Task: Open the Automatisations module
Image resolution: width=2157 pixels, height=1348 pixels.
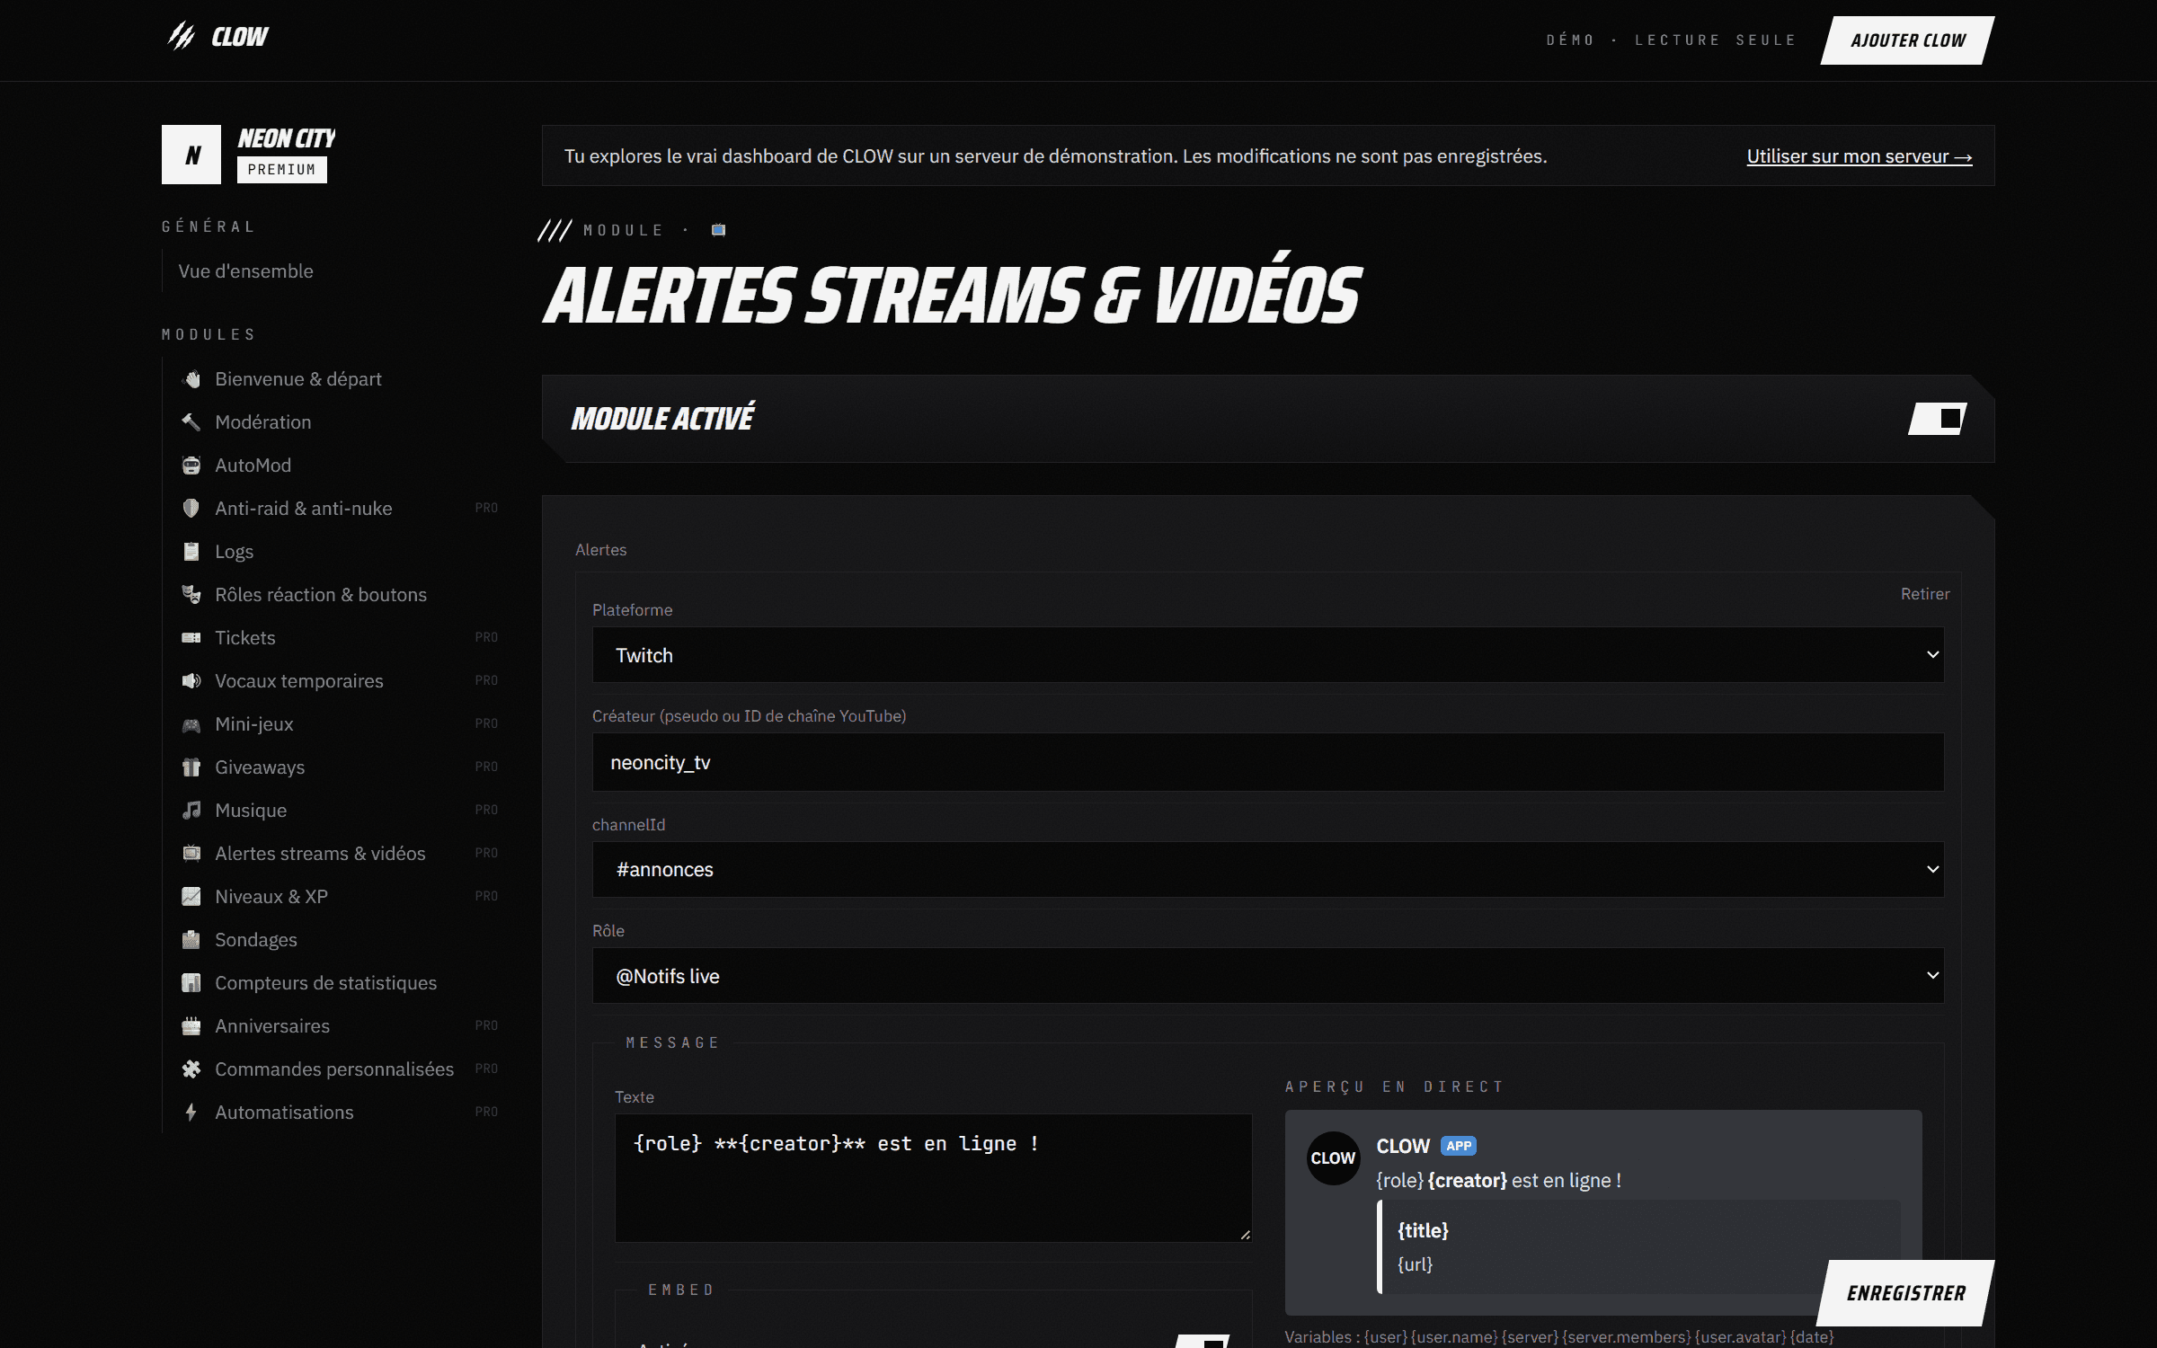Action: click(340, 1113)
